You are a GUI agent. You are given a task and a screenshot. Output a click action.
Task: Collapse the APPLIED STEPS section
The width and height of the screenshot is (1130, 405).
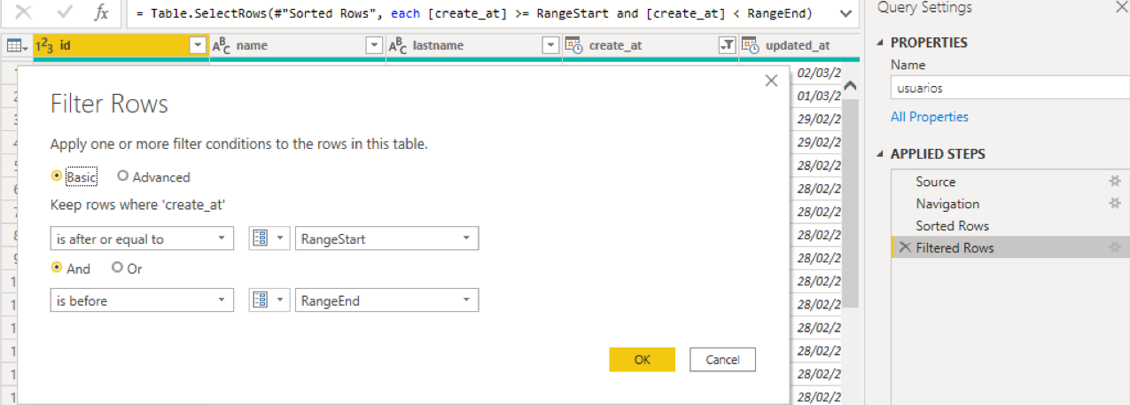[x=880, y=154]
